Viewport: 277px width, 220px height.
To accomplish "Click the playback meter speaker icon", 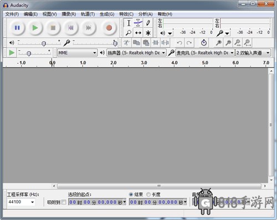I will pyautogui.click(x=162, y=33).
